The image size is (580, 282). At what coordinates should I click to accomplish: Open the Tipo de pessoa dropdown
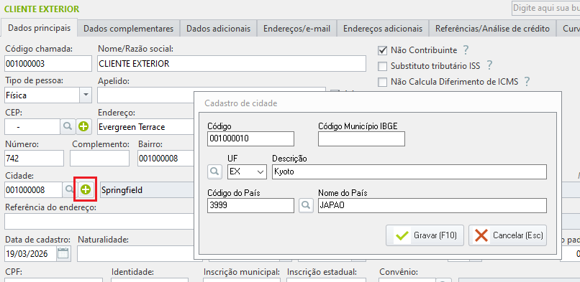pos(86,95)
